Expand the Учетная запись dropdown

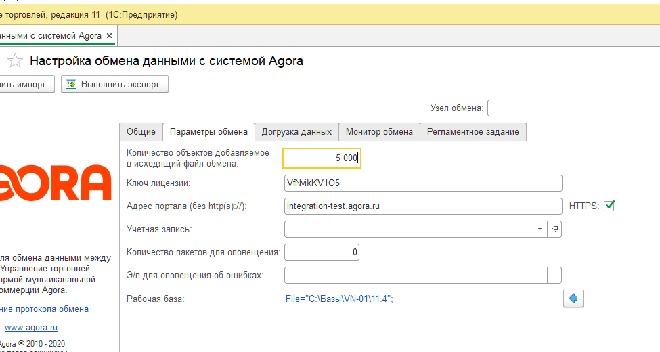540,229
